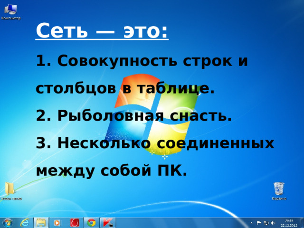
Task: Switch to Google Chrome in the taskbar
Action: click(x=91, y=223)
